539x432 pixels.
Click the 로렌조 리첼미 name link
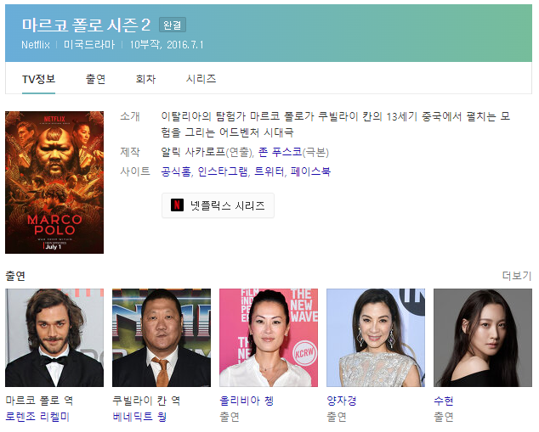[37, 417]
